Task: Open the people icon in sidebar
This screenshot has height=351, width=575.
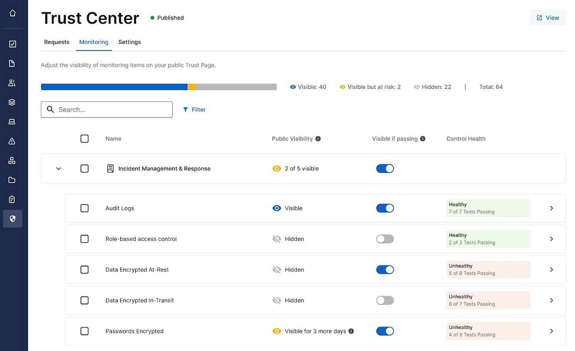Action: click(12, 83)
